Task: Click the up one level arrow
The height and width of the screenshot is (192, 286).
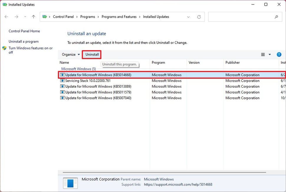Action: [x=33, y=17]
